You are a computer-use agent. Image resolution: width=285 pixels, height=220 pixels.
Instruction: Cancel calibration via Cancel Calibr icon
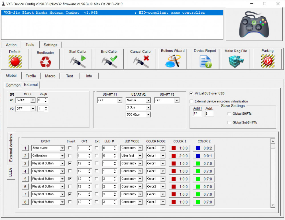click(x=141, y=61)
